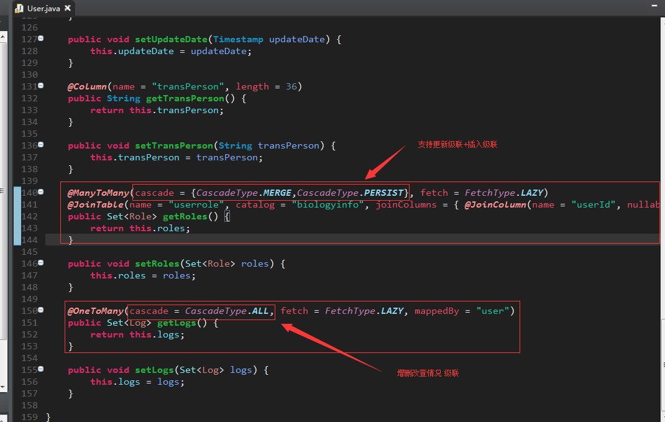Image resolution: width=665 pixels, height=422 pixels.
Task: Collapse the @Column getTransPerson block at line 131
Action: [41, 85]
